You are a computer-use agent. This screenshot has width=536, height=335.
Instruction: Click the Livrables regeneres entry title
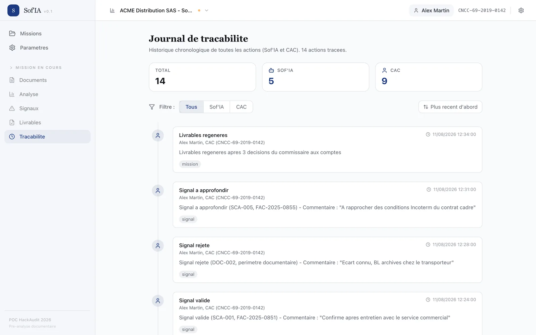pos(203,135)
